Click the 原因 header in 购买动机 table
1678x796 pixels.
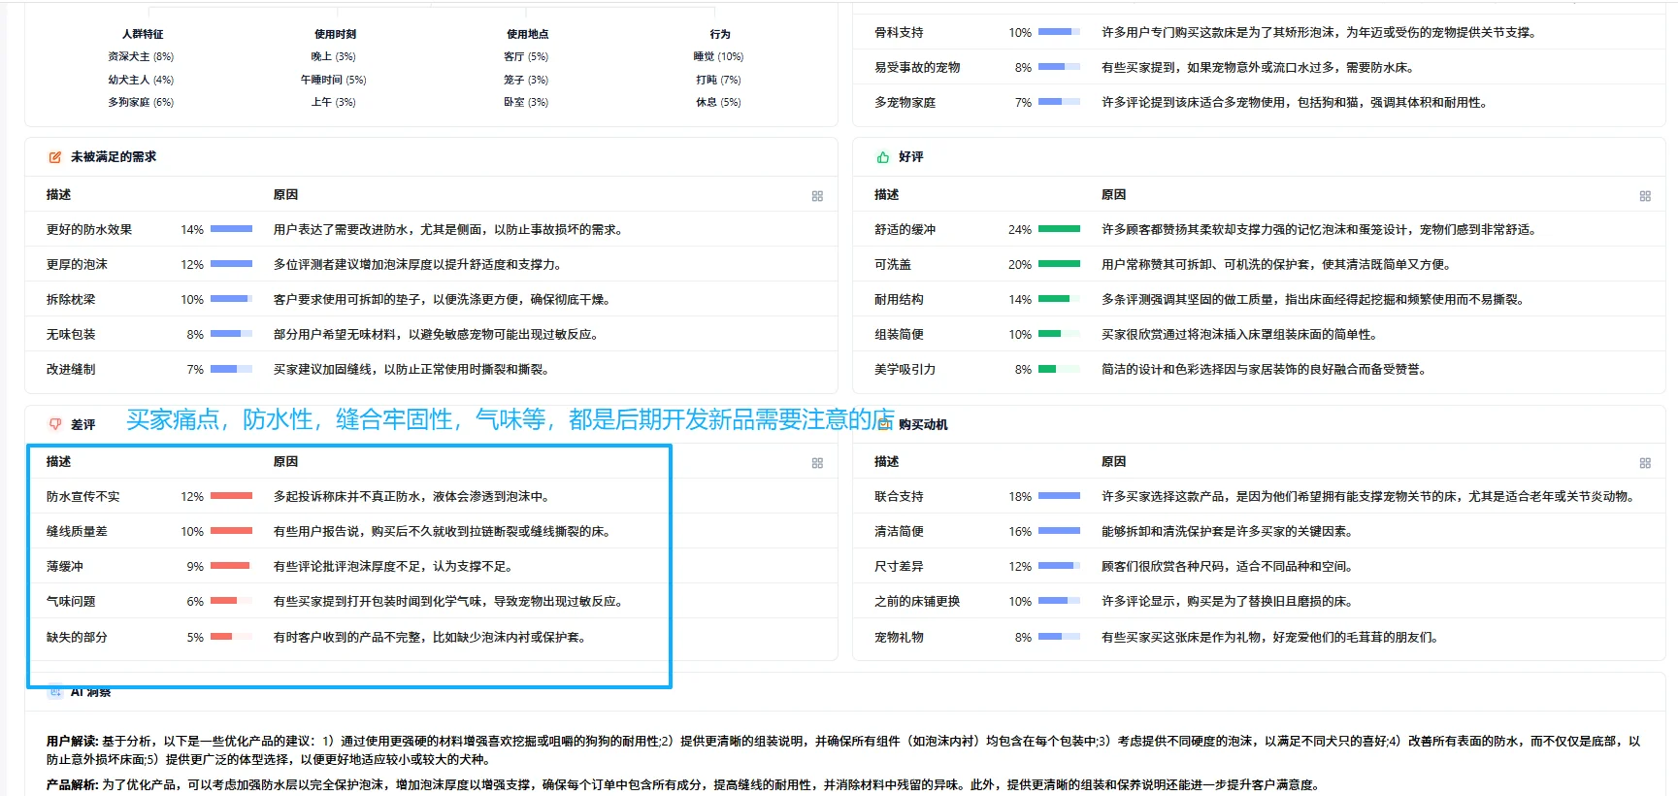[1113, 461]
